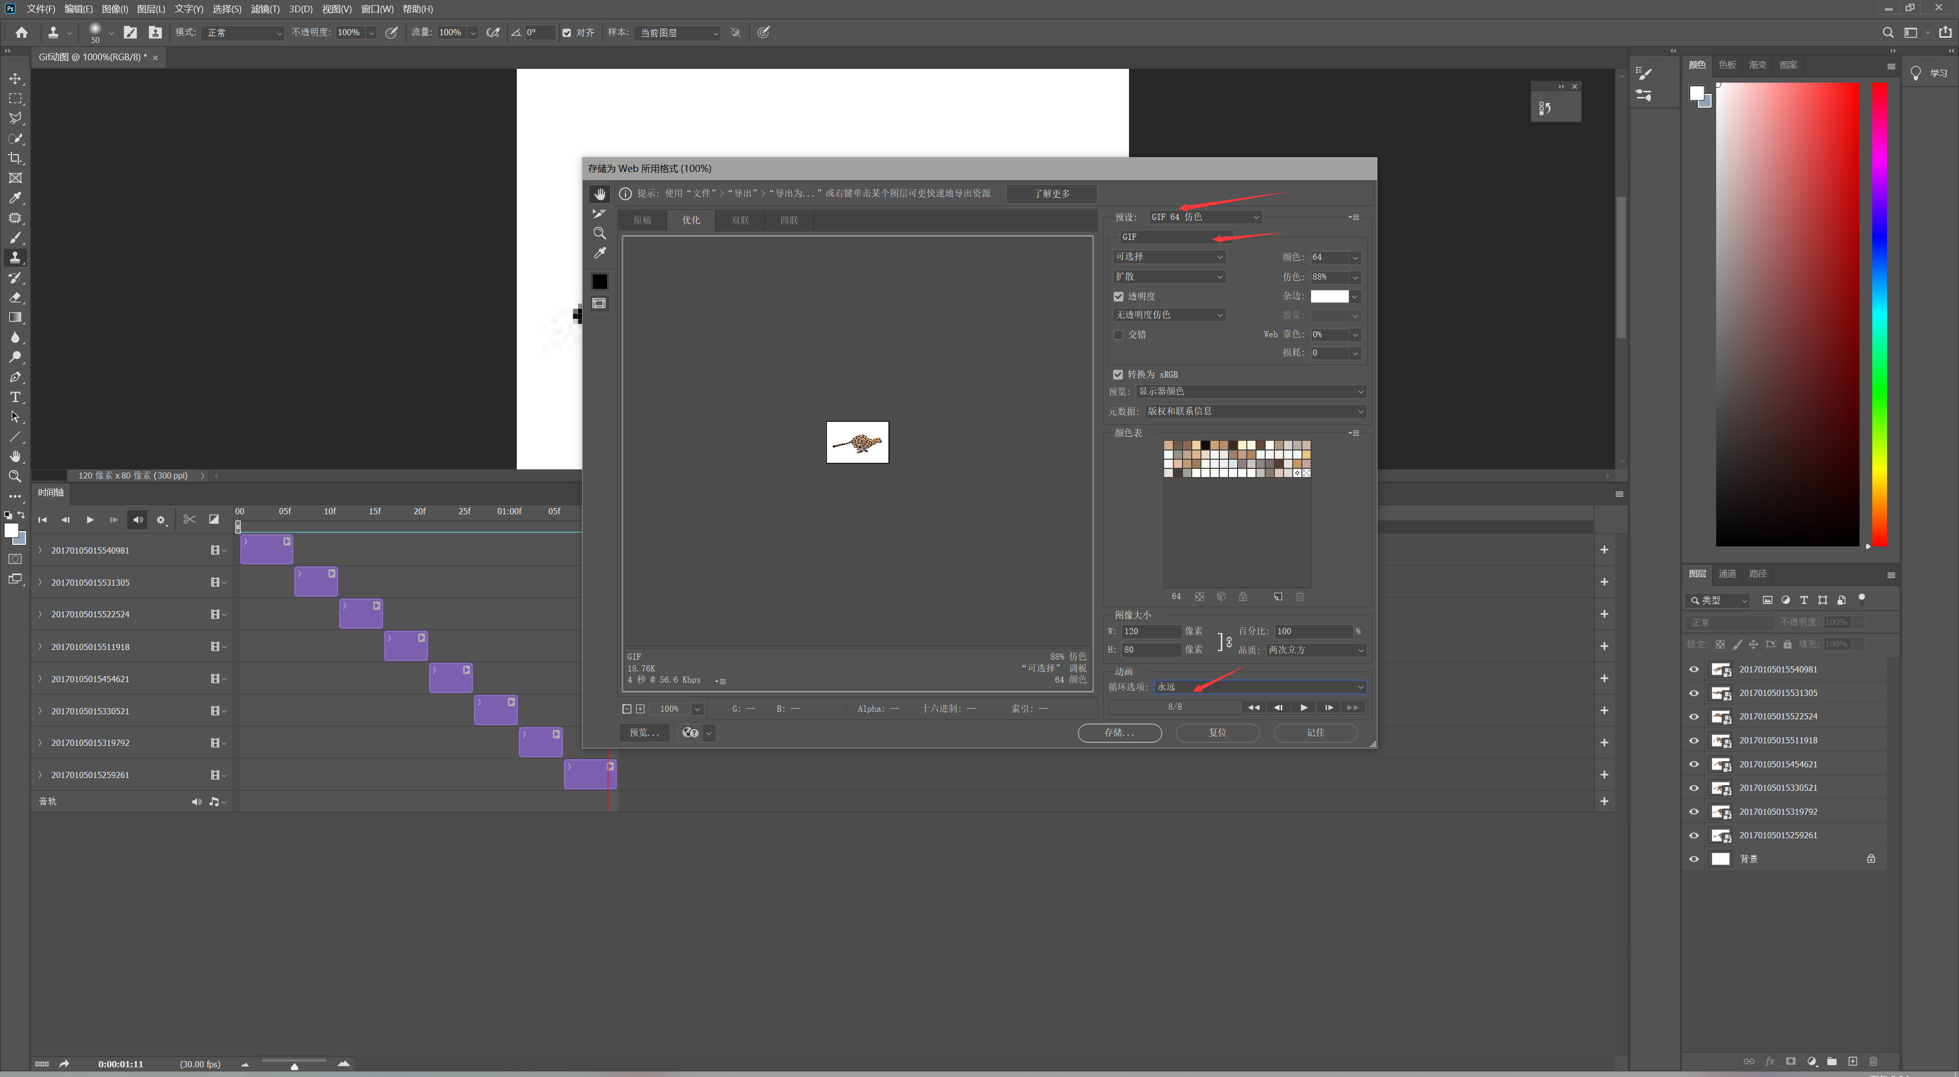This screenshot has height=1077, width=1959.
Task: Click the 复位 reset button
Action: [x=1217, y=733]
